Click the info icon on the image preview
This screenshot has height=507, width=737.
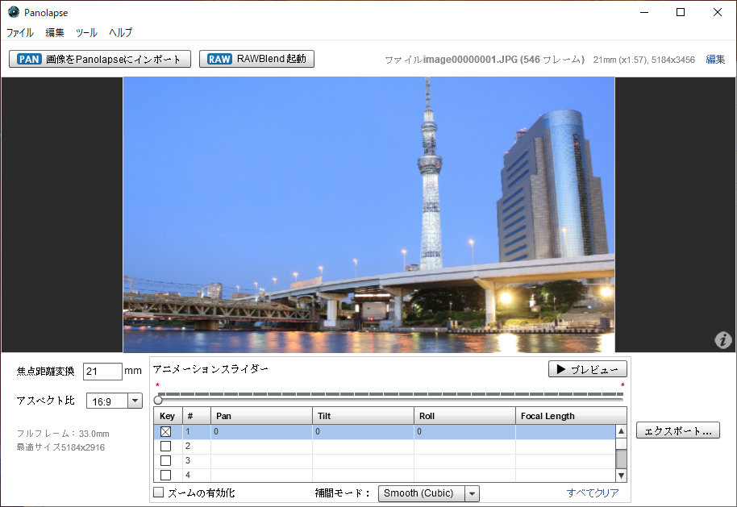point(723,340)
